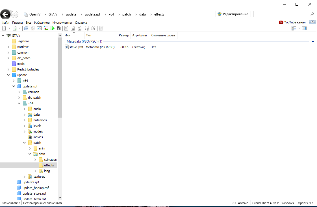Open the Инструменты menu
This screenshot has width=317, height=207.
pos(62,23)
